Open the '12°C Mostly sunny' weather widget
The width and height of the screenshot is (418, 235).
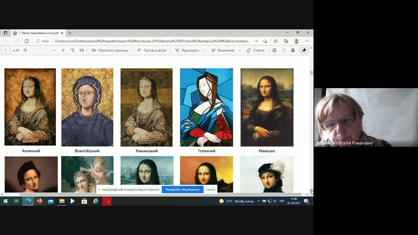click(236, 201)
